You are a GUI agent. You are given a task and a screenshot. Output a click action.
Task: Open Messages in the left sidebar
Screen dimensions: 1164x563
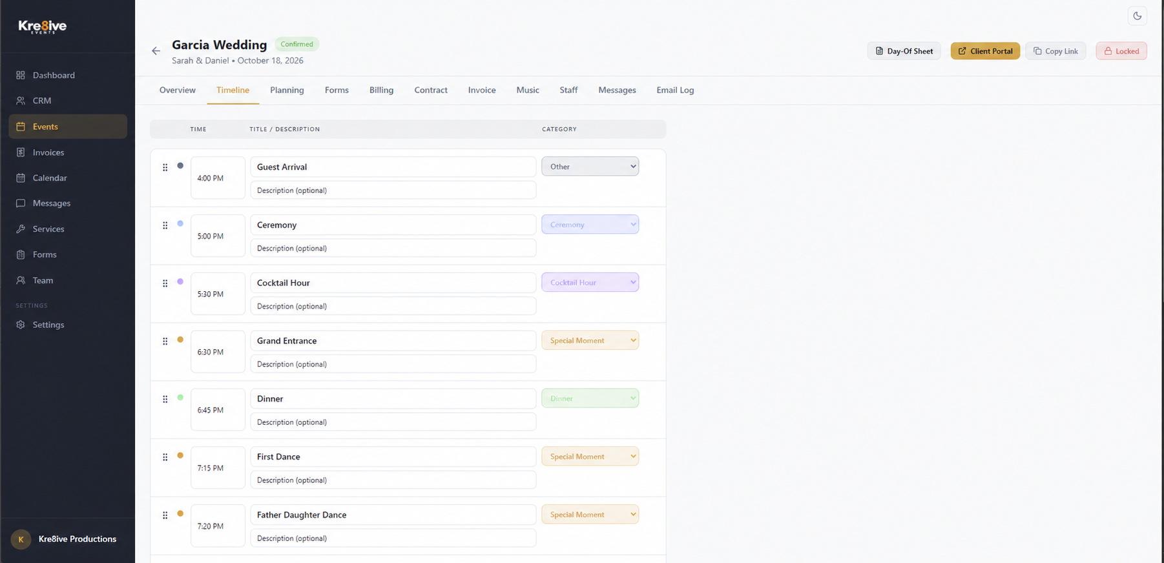68,203
